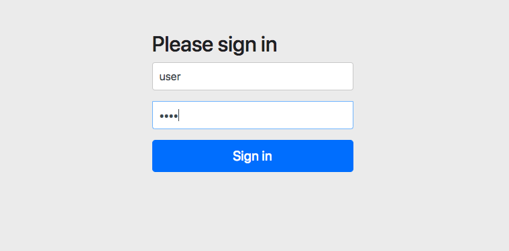Click the word 'Please' in the heading
The image size is (509, 251).
[x=183, y=44]
